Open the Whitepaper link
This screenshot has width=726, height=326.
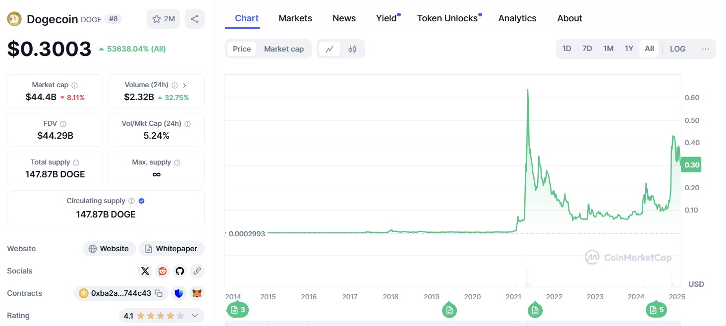coord(171,248)
